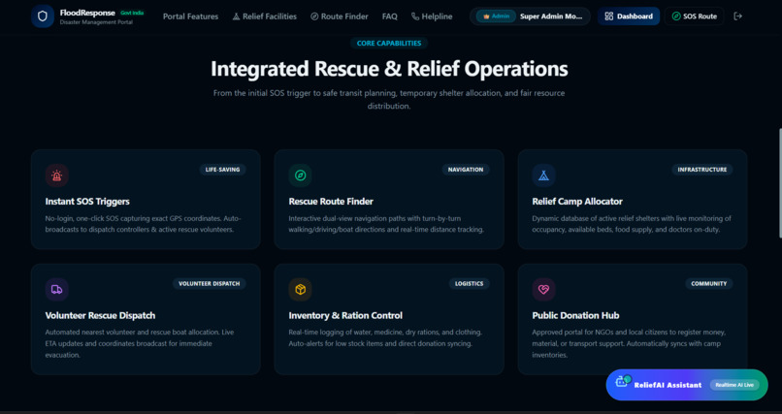This screenshot has width=782, height=414.
Task: Click the SOS Route button
Action: coord(694,16)
